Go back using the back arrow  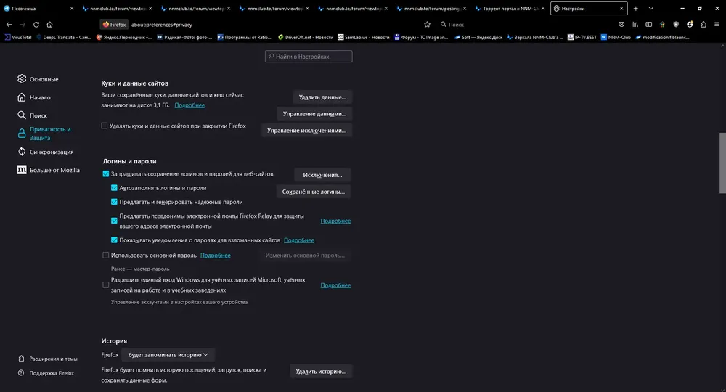click(x=9, y=25)
